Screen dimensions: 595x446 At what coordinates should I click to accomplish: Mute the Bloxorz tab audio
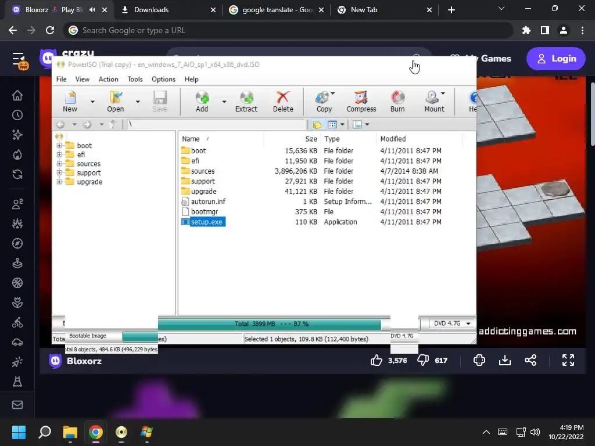pos(92,10)
